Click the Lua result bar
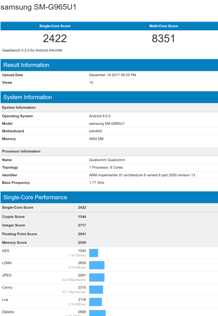 click(x=96, y=302)
